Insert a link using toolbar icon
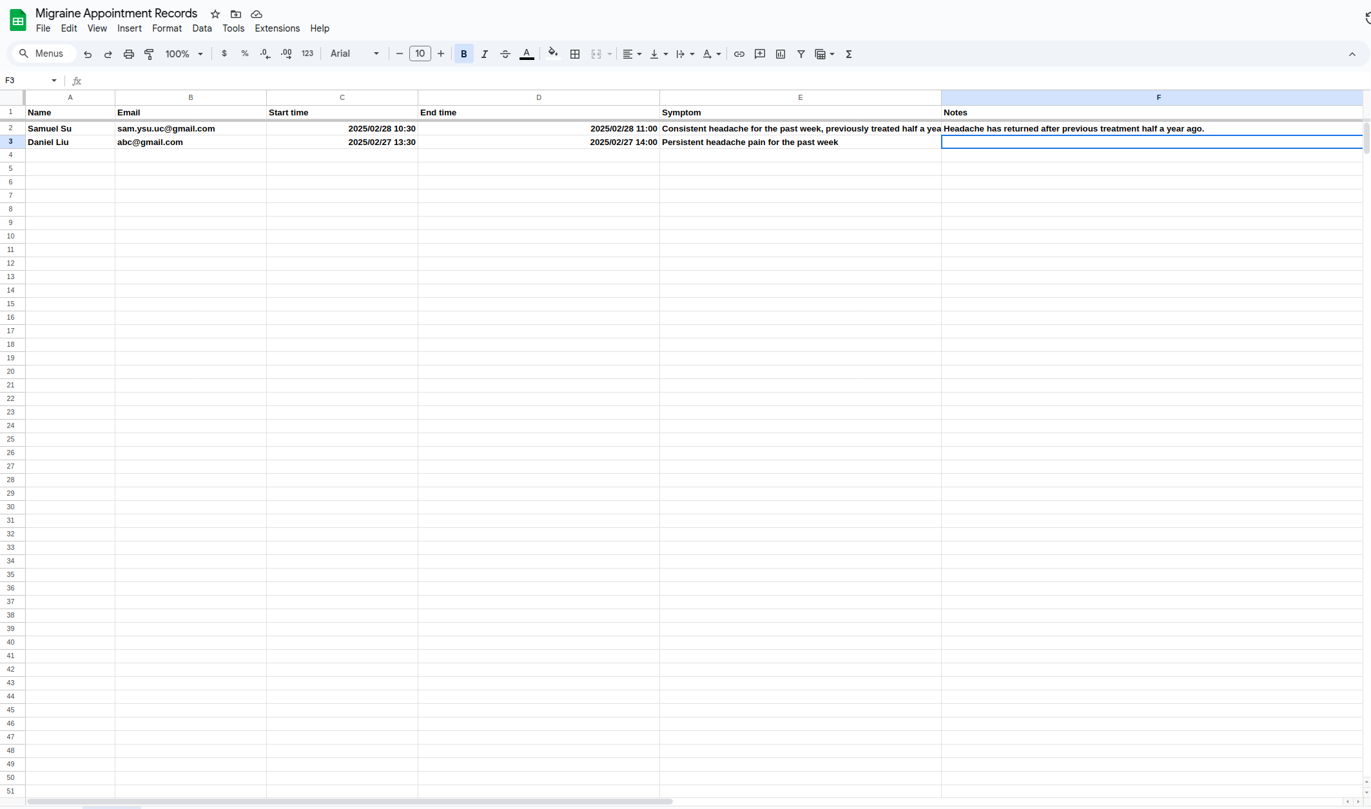 pos(739,54)
